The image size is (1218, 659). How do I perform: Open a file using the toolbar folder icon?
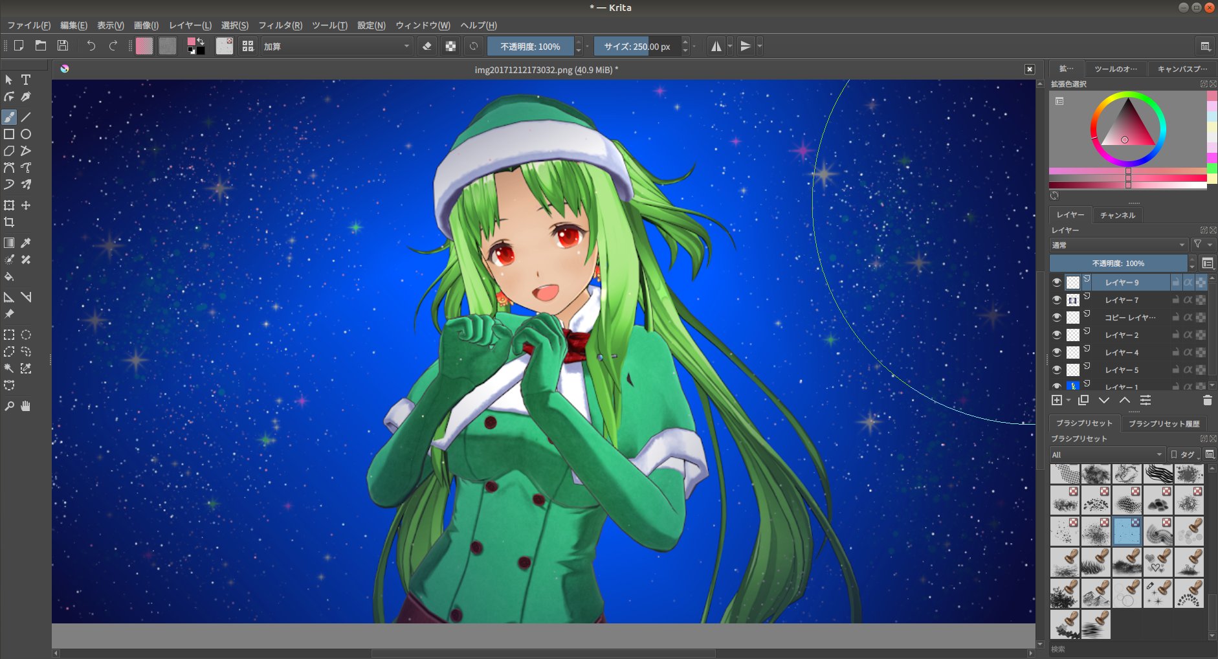(41, 46)
